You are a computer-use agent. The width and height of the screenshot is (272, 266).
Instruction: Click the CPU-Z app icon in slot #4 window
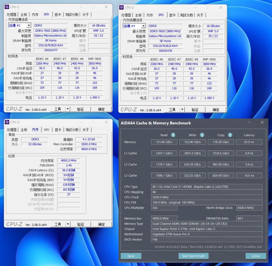[122, 7]
